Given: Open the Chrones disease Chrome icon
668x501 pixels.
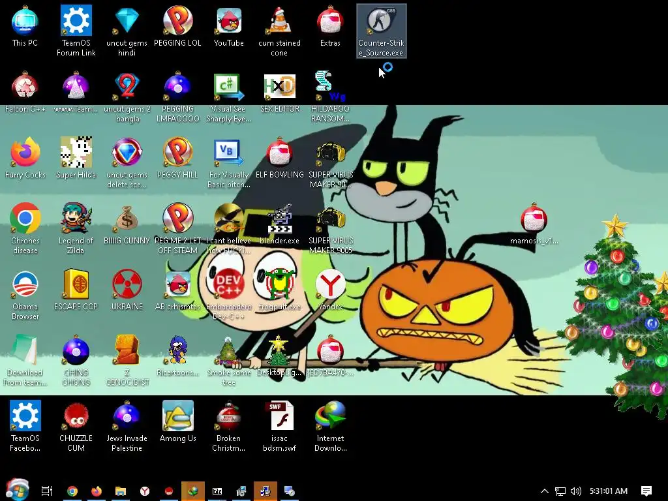Looking at the screenshot, I should (25, 229).
